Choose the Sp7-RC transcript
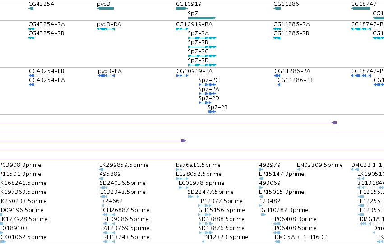 click(202, 56)
